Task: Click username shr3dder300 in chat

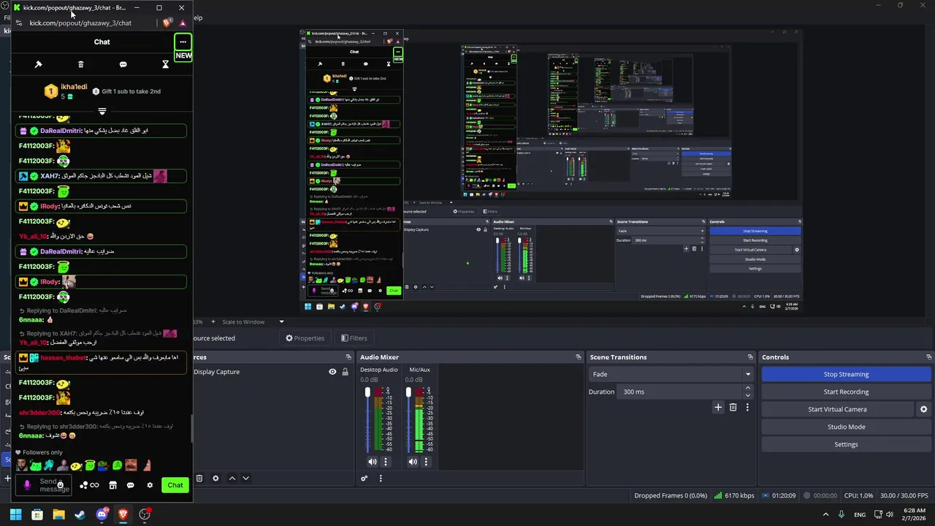Action: point(40,413)
